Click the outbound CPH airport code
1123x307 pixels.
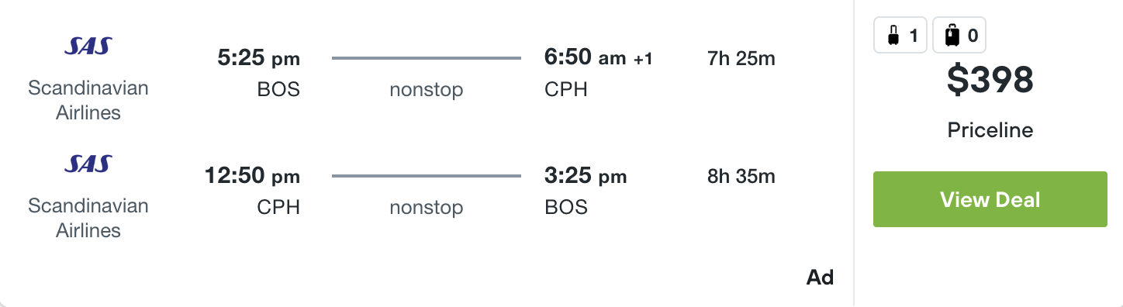[x=566, y=90]
